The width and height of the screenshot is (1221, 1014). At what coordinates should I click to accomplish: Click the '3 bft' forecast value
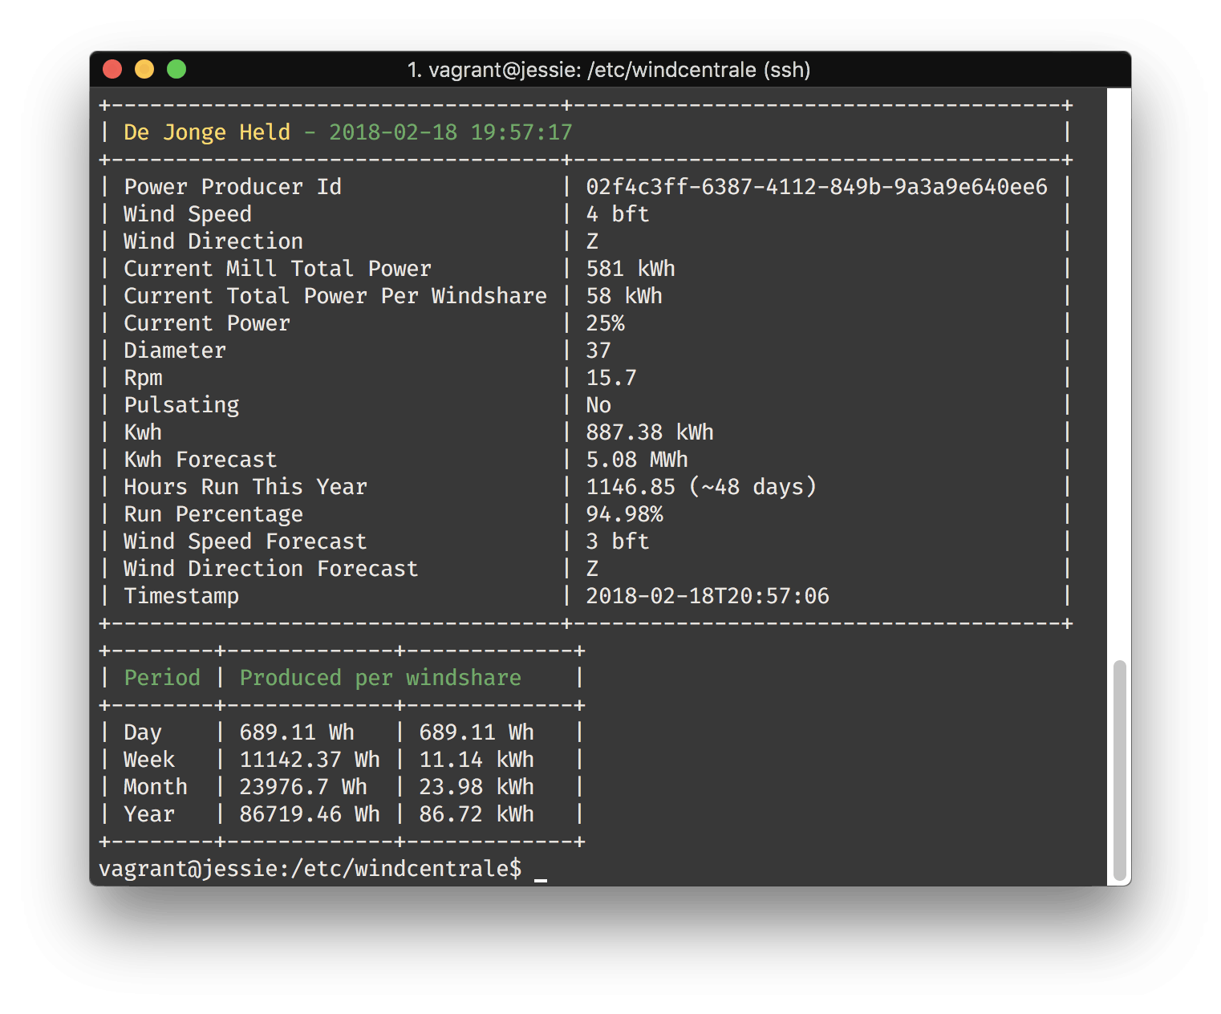point(618,541)
